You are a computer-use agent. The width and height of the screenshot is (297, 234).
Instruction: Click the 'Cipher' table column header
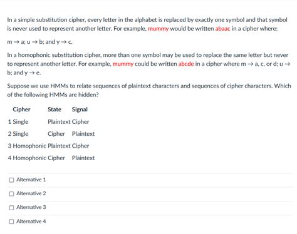click(x=21, y=109)
